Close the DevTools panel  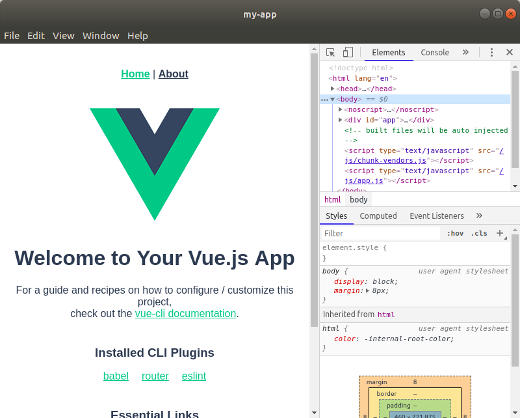click(510, 52)
